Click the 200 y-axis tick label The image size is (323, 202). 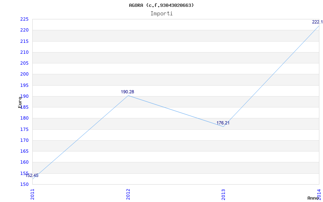pyautogui.click(x=24, y=74)
